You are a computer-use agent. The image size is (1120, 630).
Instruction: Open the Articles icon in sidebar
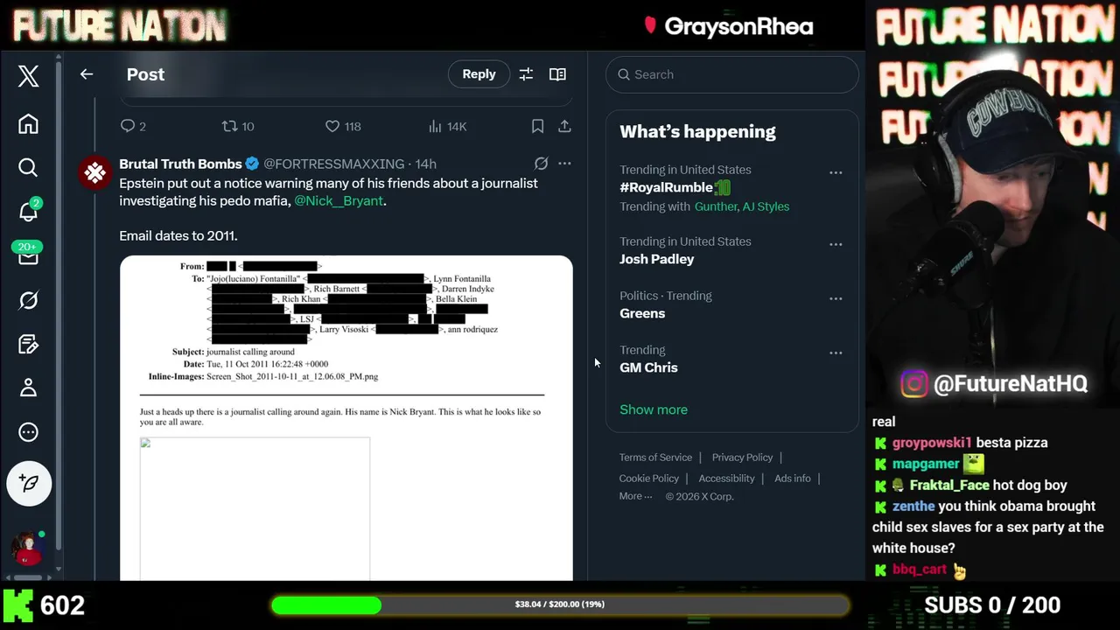pos(29,344)
